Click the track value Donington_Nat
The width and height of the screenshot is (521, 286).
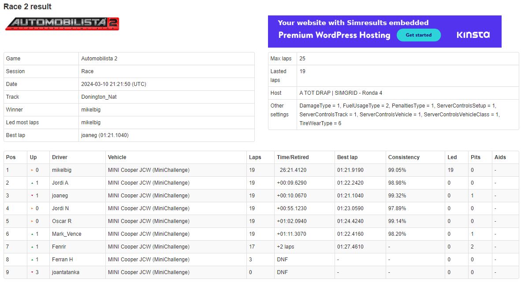(x=99, y=97)
